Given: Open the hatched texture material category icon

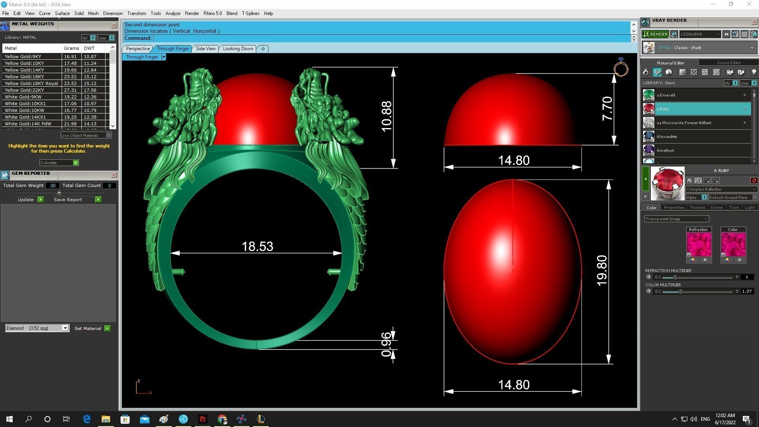Looking at the screenshot, I should coord(694,72).
